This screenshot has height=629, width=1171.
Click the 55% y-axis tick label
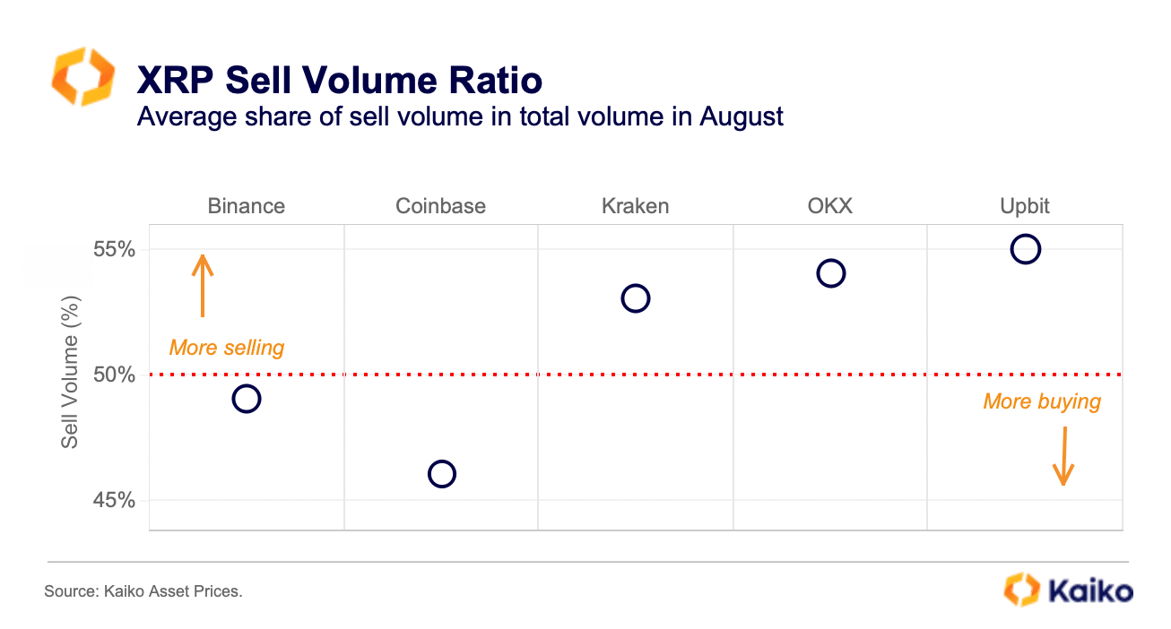pos(115,249)
